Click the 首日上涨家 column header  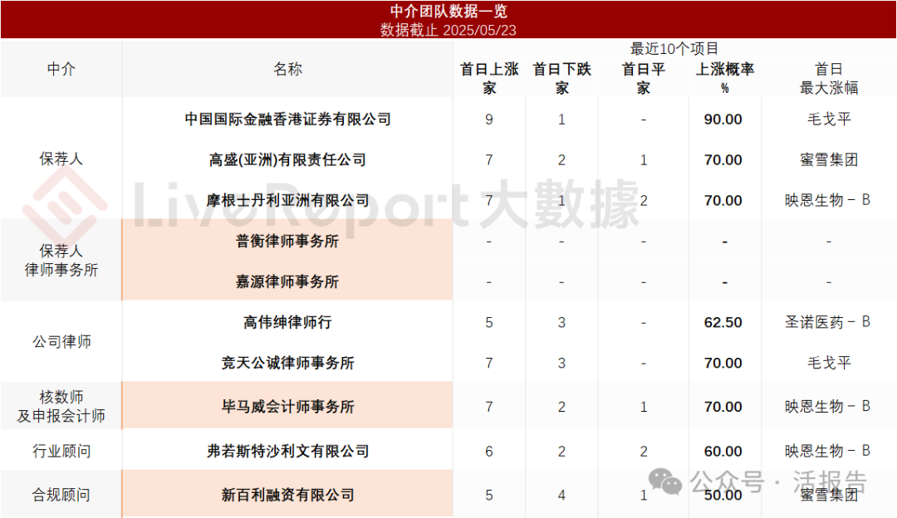coord(489,78)
